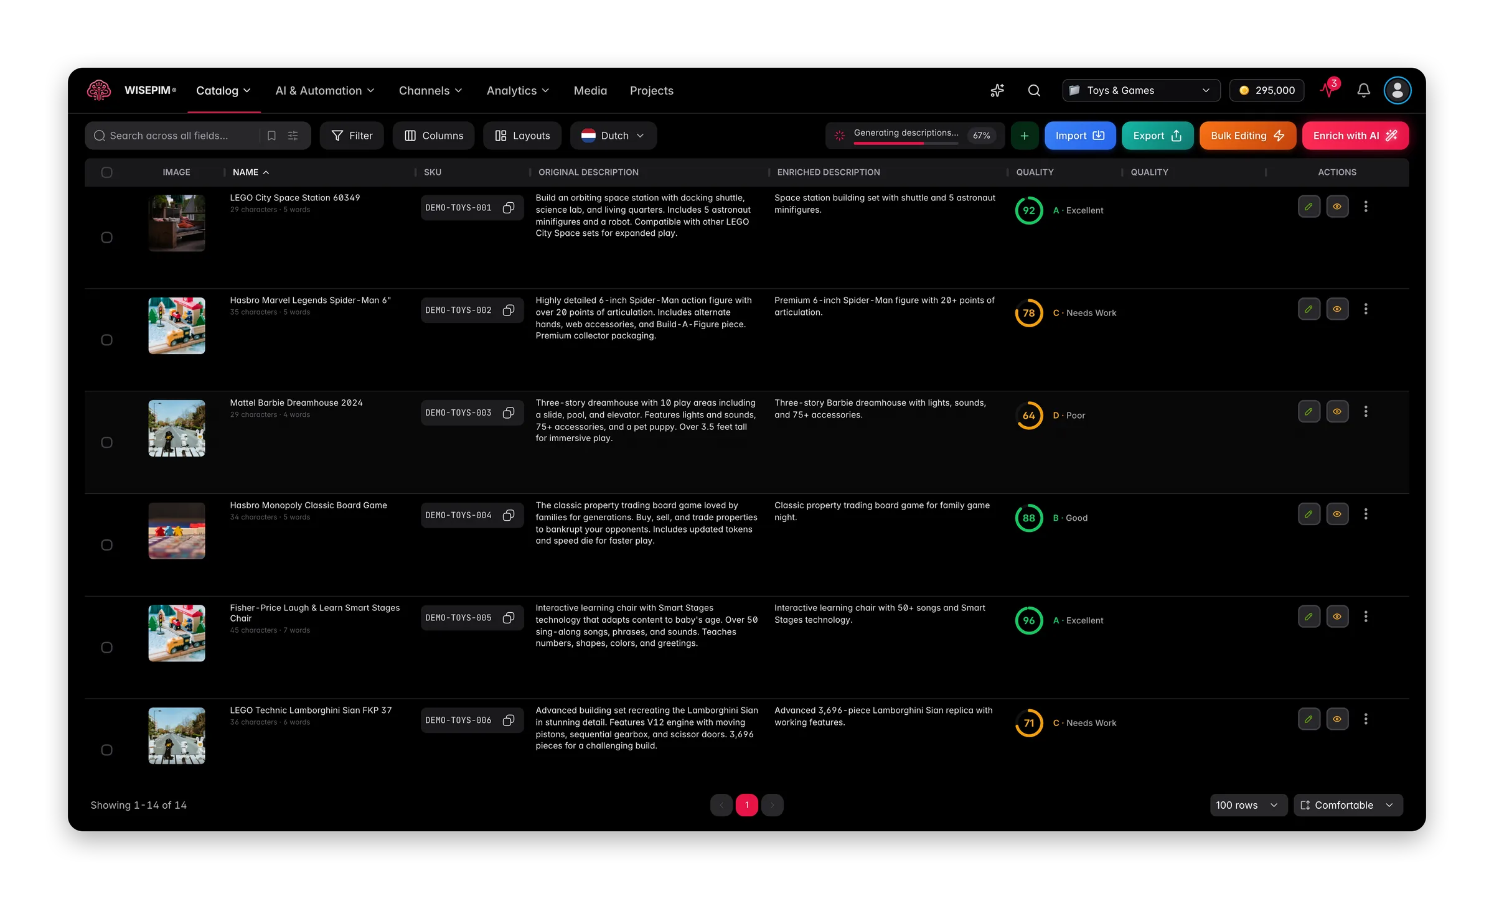Go to the Media tab
Viewport: 1494px width, 899px height.
pos(590,91)
